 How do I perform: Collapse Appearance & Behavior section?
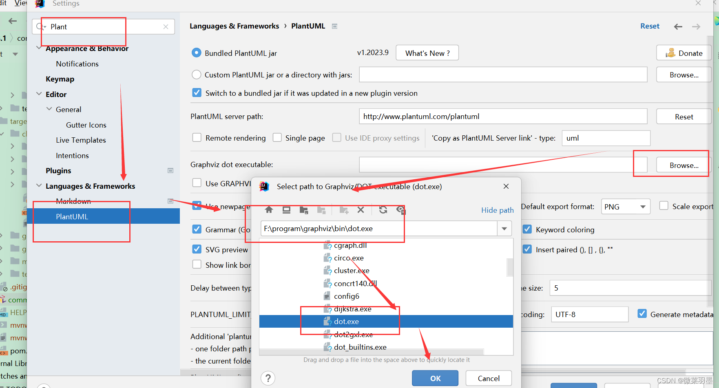(39, 48)
